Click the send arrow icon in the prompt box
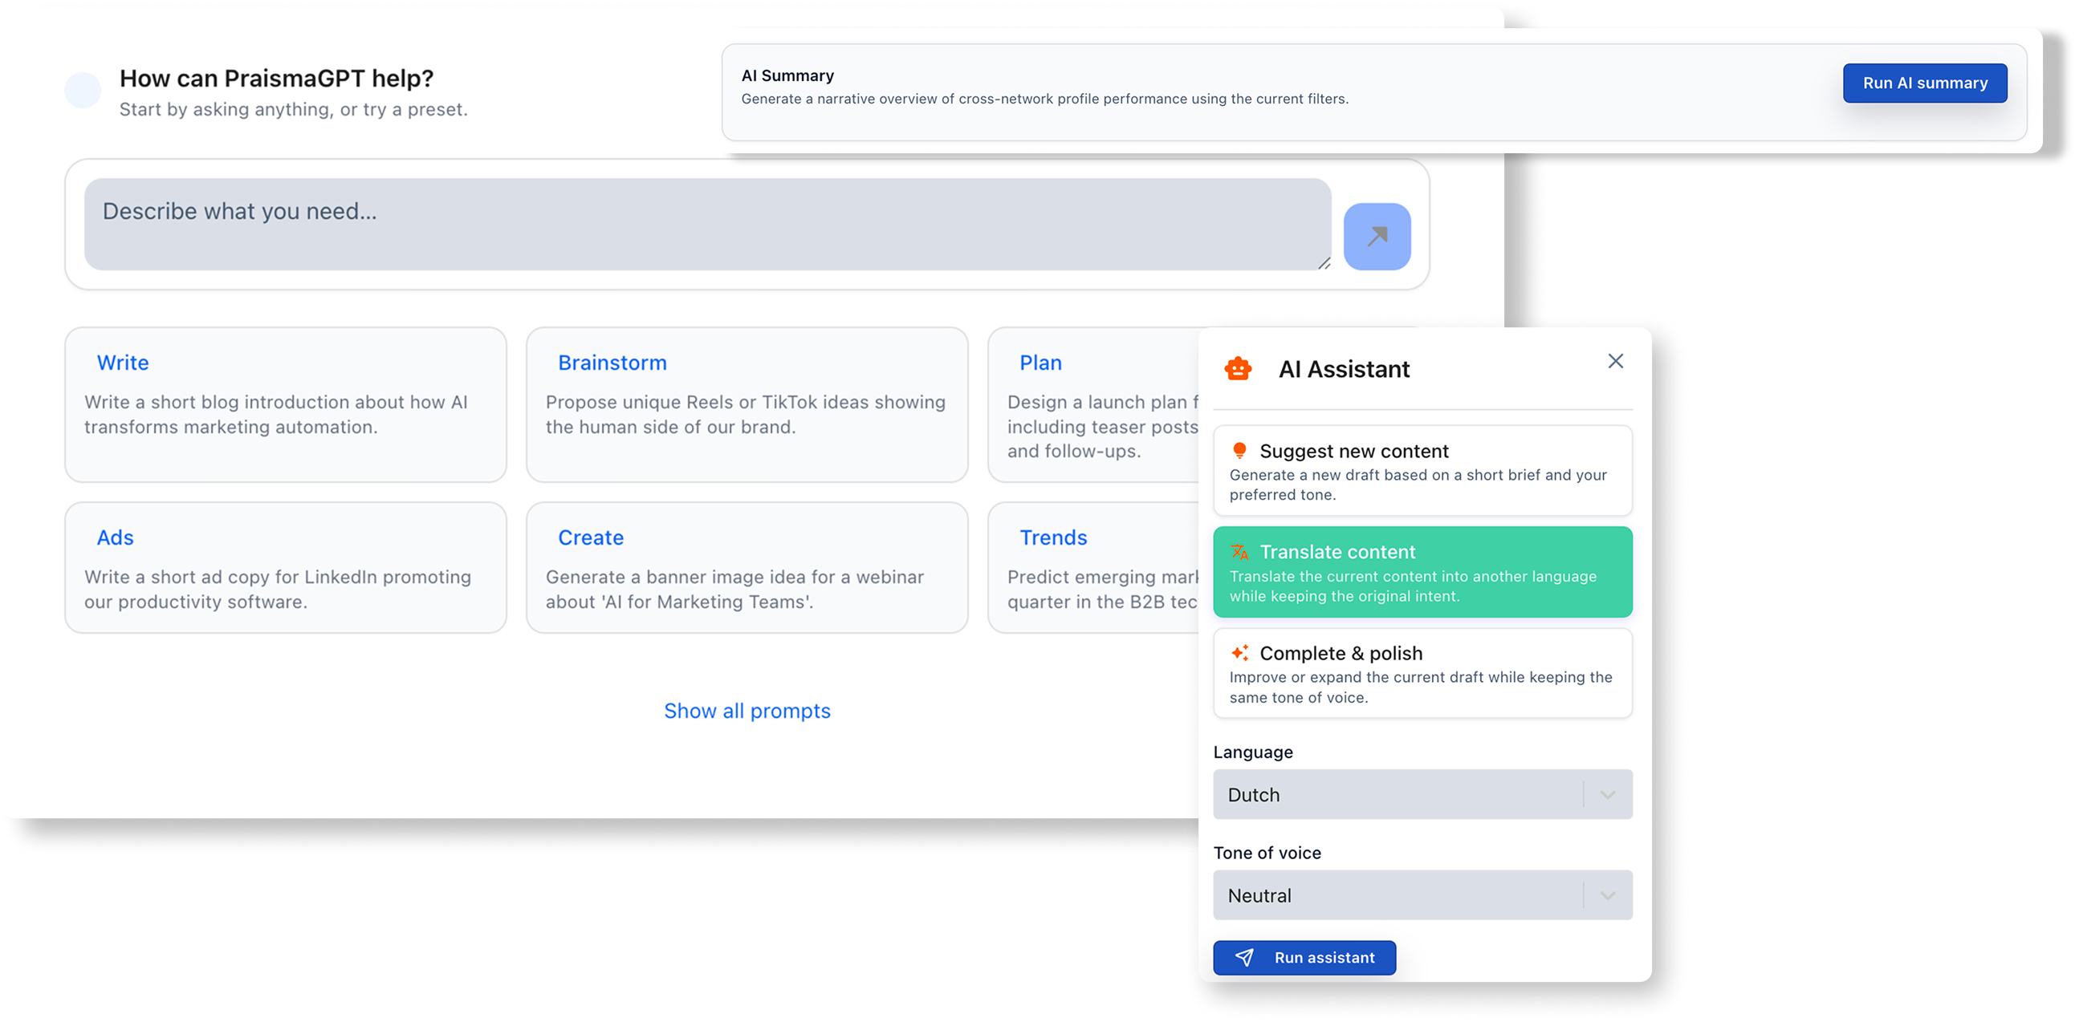 1377,236
